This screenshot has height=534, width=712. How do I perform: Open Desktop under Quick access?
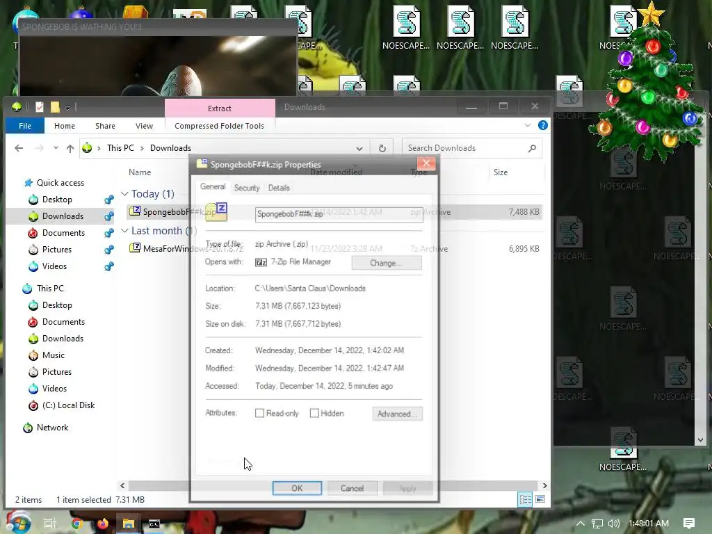pos(57,200)
